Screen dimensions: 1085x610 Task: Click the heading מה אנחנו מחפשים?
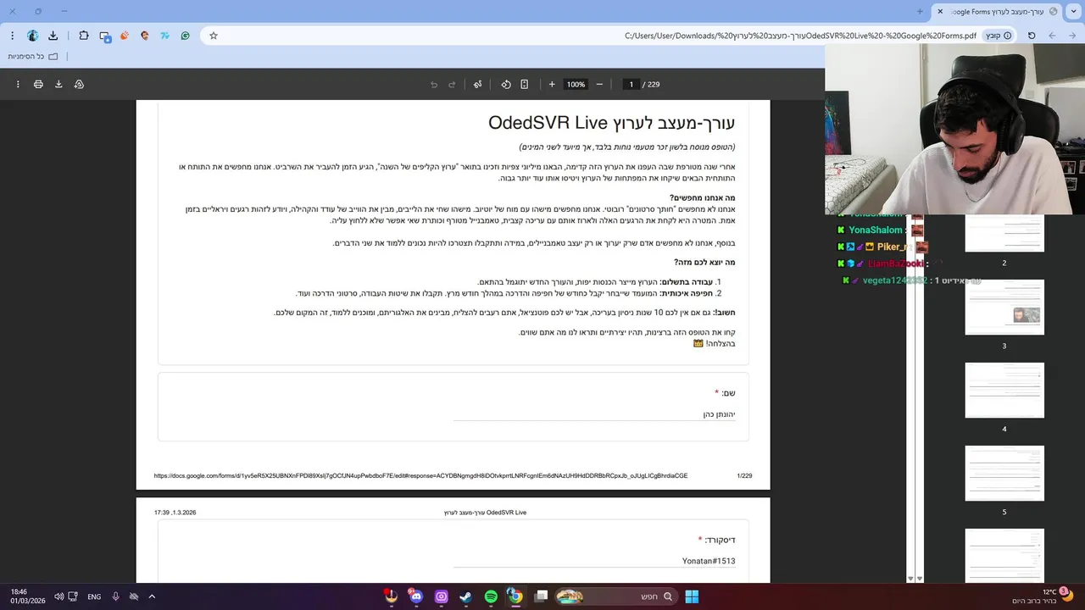[x=703, y=197]
